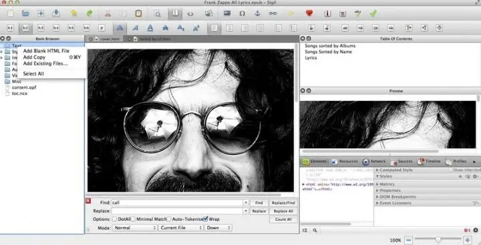The height and width of the screenshot is (245, 481).
Task: Expand the Computed Style section
Action: [377, 170]
